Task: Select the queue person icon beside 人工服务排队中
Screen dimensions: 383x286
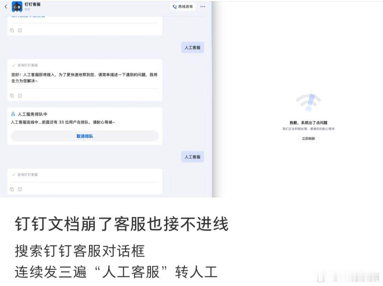Action: pyautogui.click(x=12, y=114)
